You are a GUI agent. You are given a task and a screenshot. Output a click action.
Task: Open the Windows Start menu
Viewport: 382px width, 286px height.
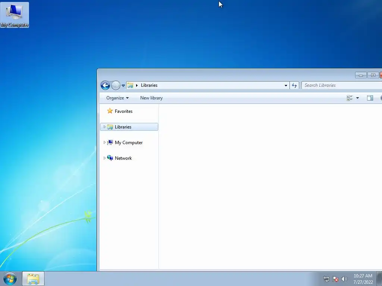pyautogui.click(x=10, y=279)
